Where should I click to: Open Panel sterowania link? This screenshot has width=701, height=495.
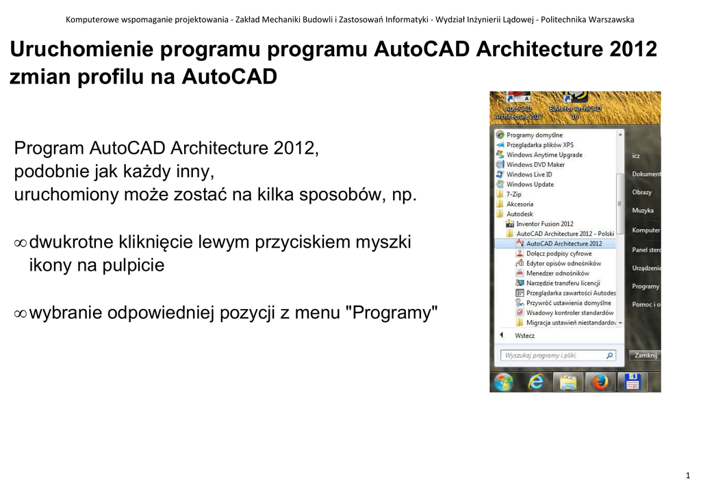645,250
